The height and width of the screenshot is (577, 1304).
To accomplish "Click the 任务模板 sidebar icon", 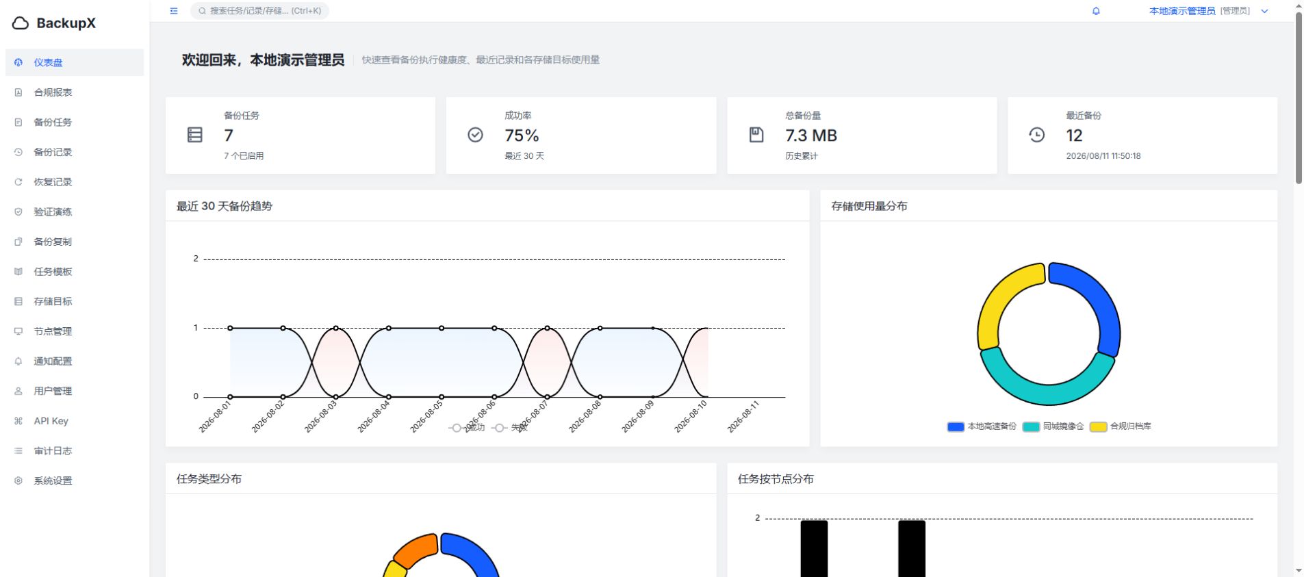I will click(x=18, y=272).
